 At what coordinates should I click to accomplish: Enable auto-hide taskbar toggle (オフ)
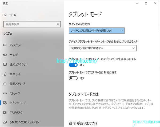[x=73, y=78]
